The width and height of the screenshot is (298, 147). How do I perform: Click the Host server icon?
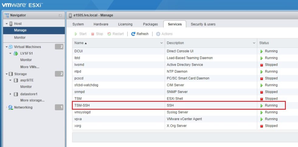click(x=11, y=24)
